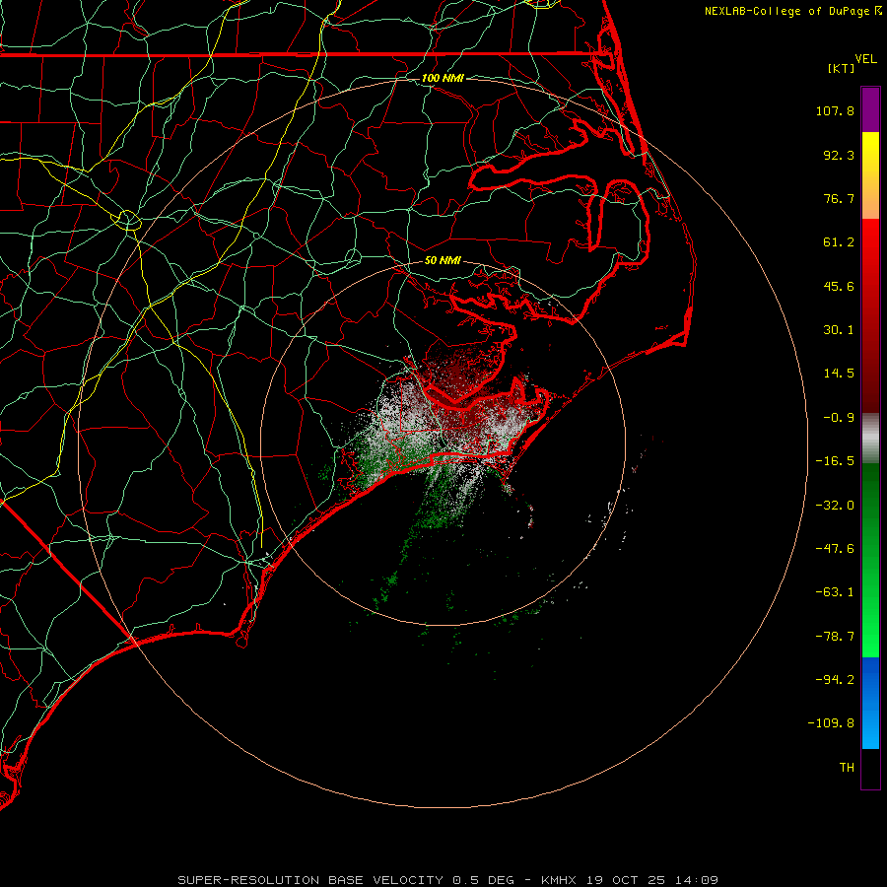Screen dimensions: 887x887
Task: Pick the blue segment of the velocity color bar
Action: coord(870,703)
